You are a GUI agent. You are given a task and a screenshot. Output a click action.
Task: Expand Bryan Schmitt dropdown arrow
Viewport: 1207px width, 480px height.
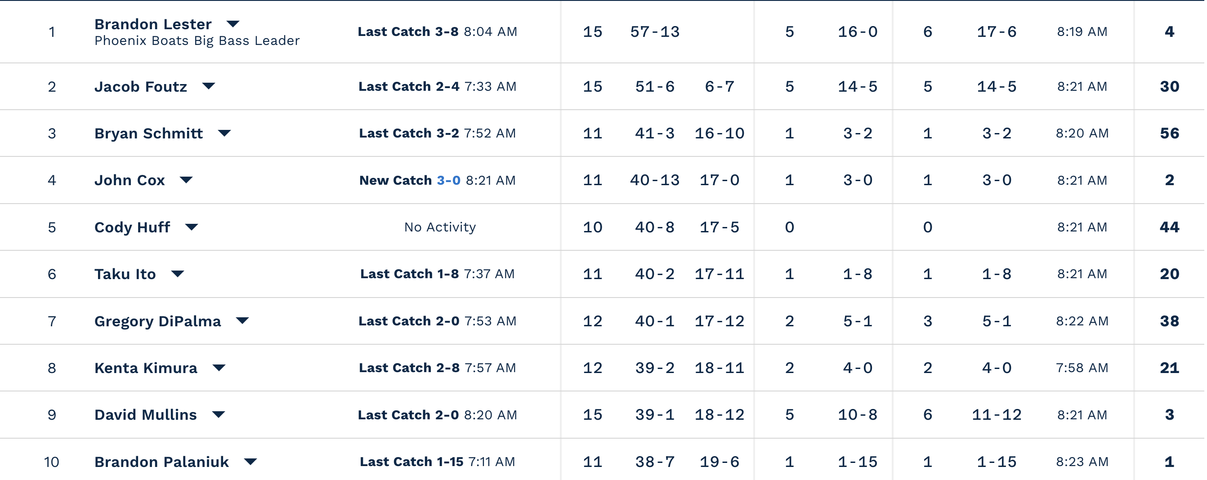pyautogui.click(x=224, y=133)
